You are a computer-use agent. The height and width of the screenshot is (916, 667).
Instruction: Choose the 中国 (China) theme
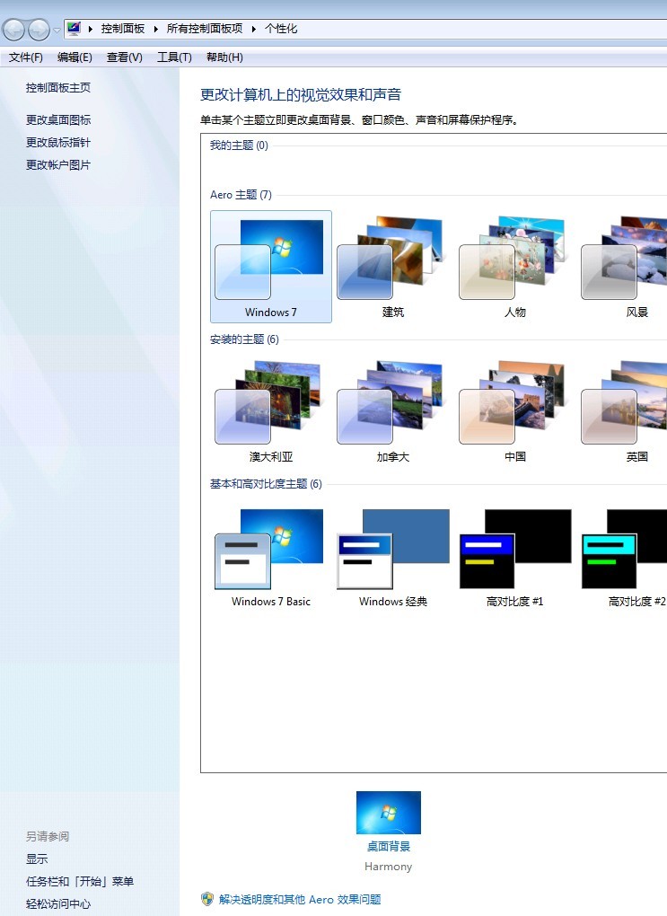point(514,410)
